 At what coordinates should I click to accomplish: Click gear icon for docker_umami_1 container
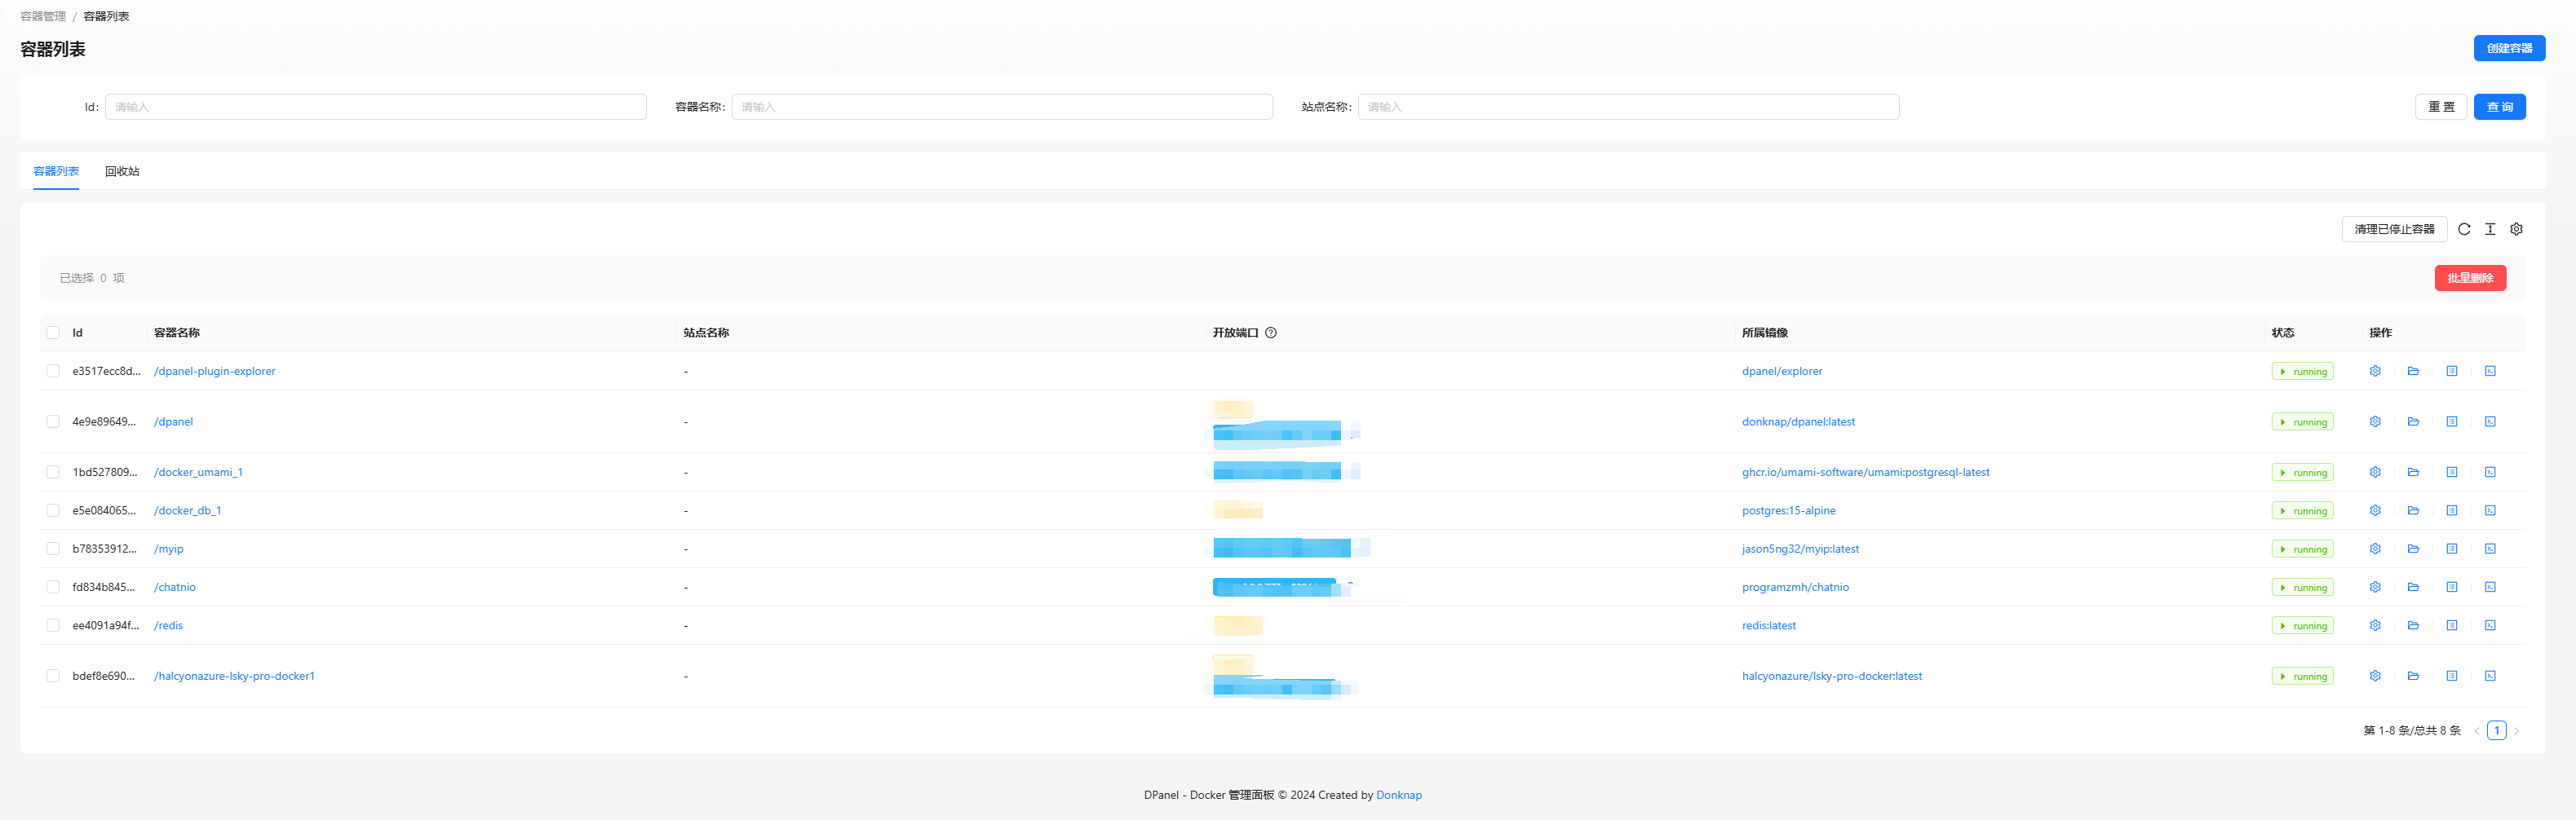(2375, 471)
